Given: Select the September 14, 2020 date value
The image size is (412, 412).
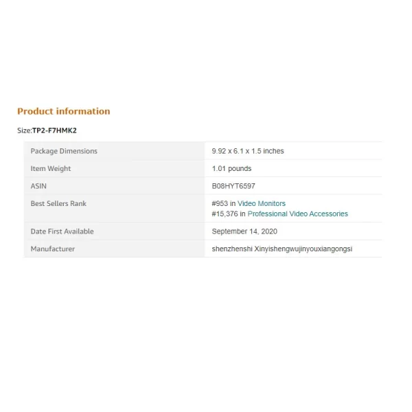Looking at the screenshot, I should coord(244,231).
